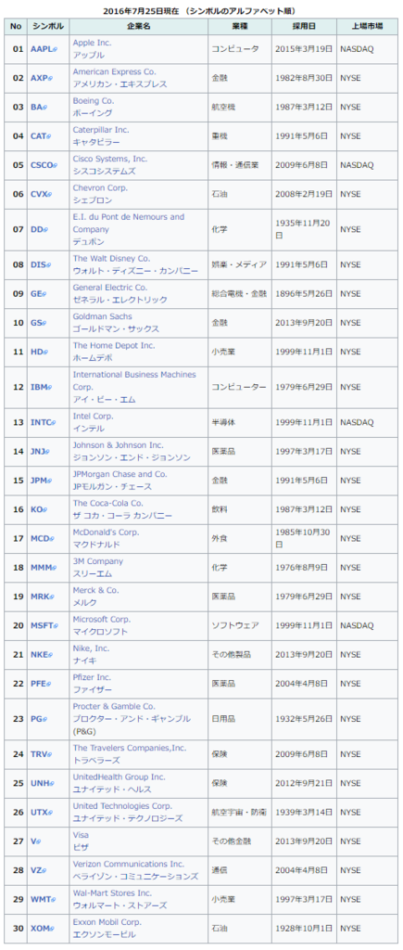Click the 2016年7月25日現在 table caption

tap(200, 11)
